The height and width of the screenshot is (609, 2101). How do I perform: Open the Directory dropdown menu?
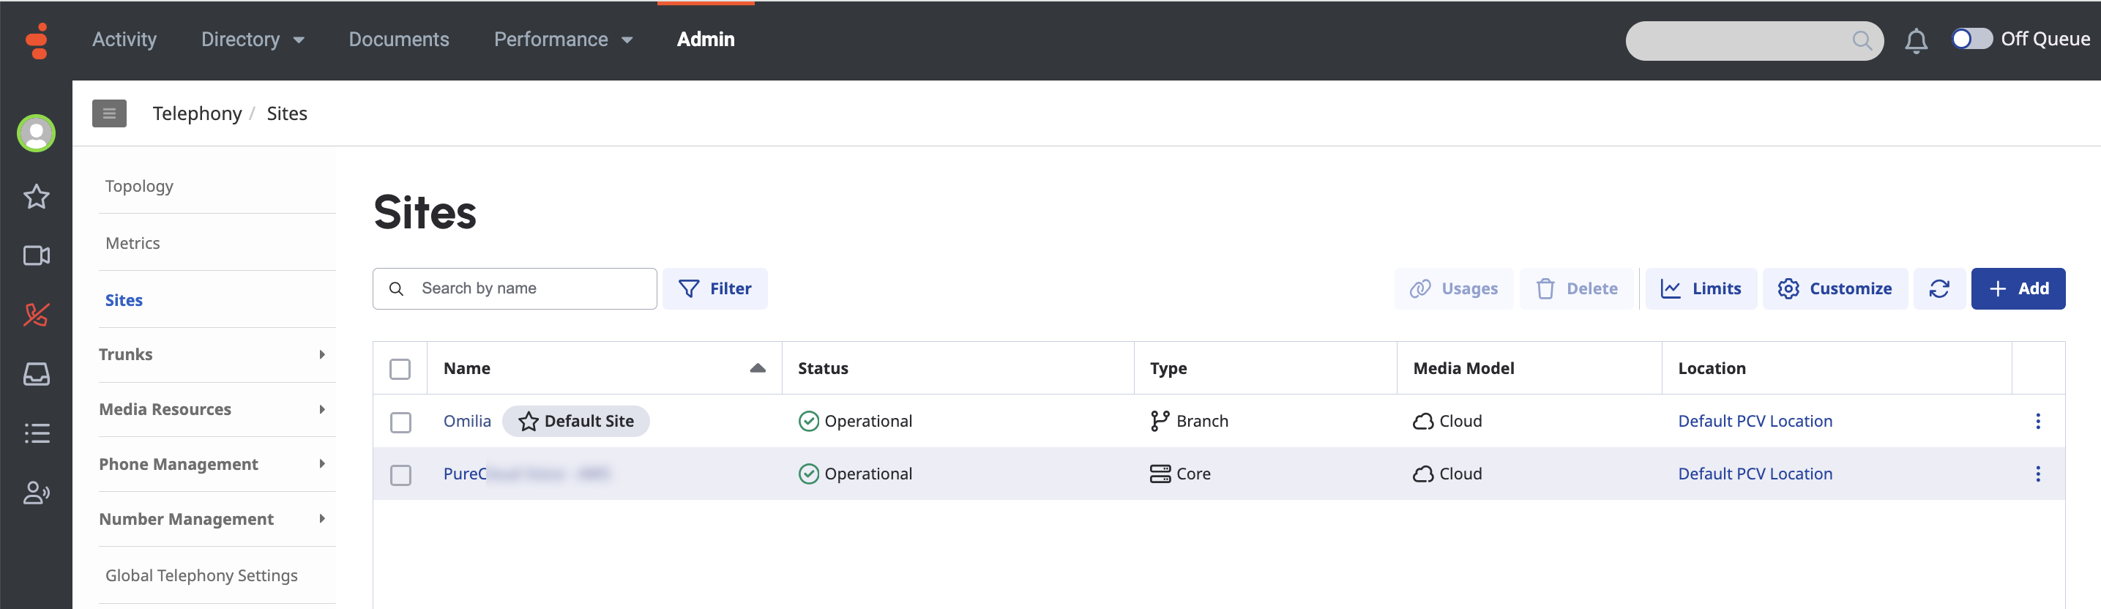pyautogui.click(x=252, y=40)
